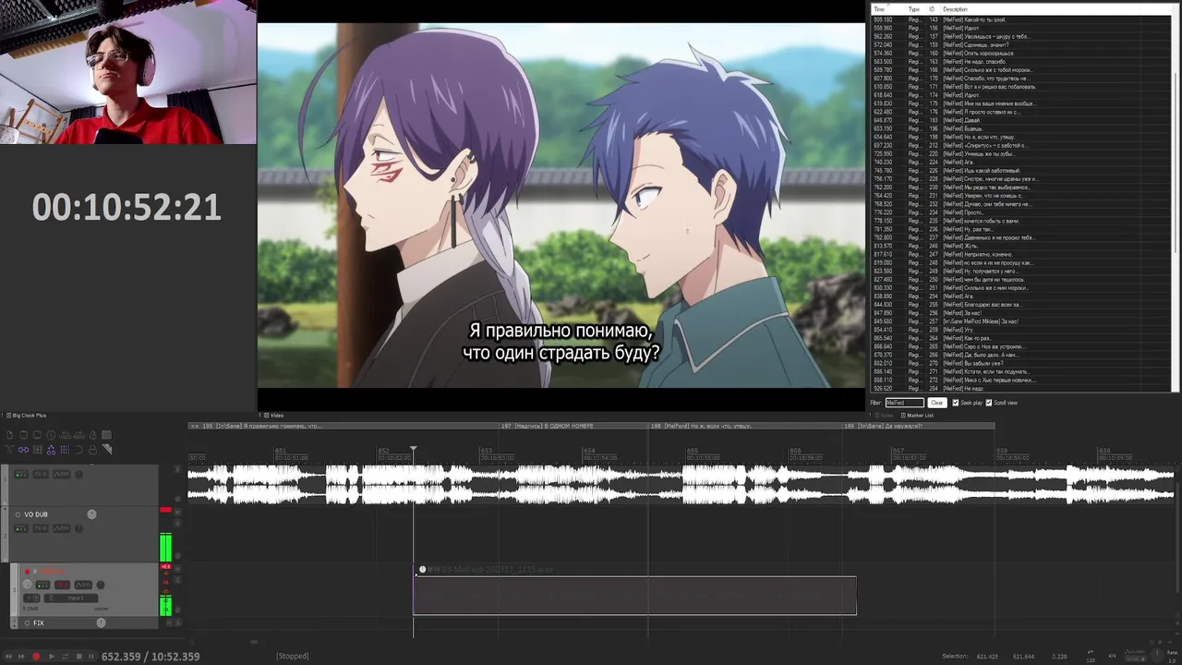Adjust the VO DUB volume knob
Image resolution: width=1182 pixels, height=665 pixels.
point(91,514)
